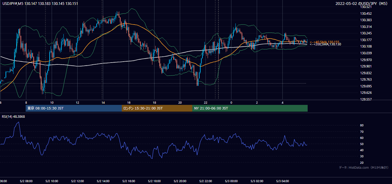Click price axis value 130.452
This screenshot has height=184, width=392.
coord(367,13)
